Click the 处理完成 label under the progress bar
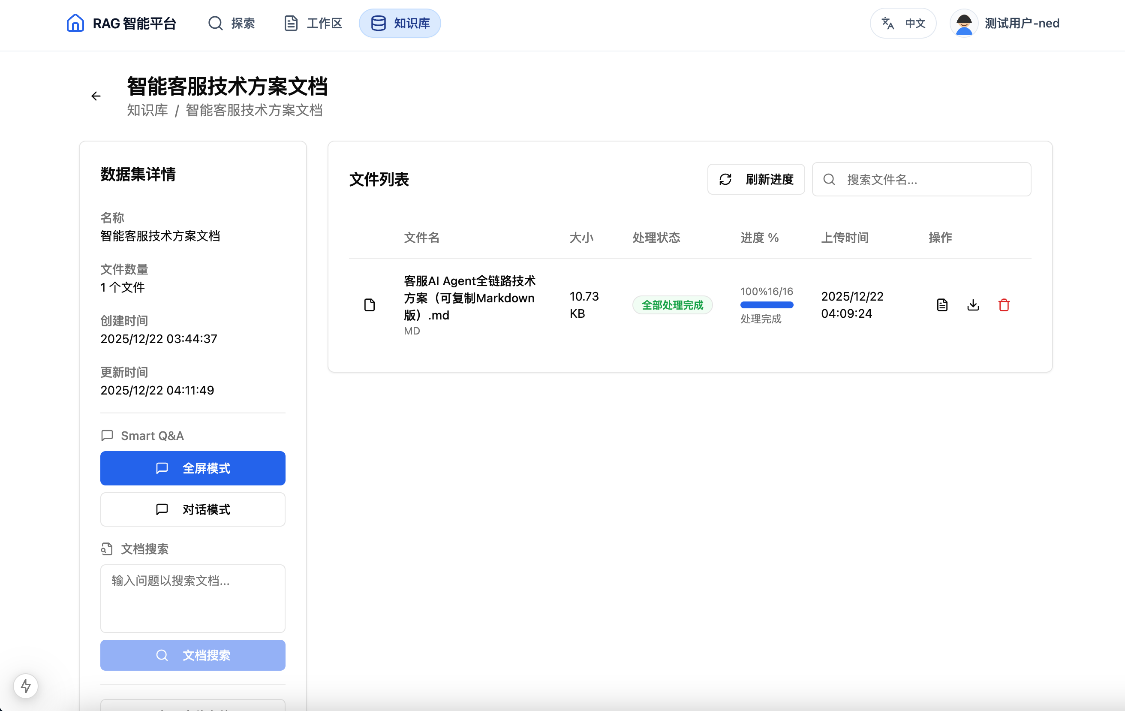 [761, 319]
